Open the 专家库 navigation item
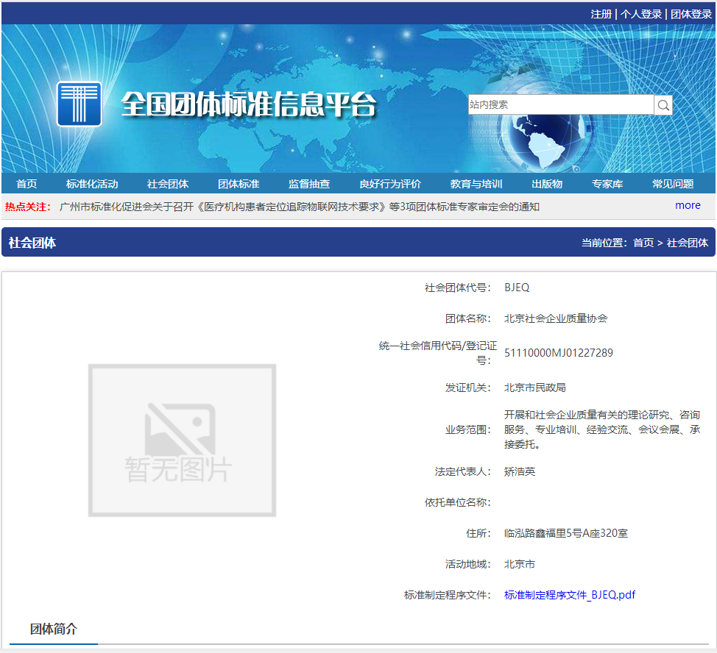Screen dimensions: 717x653 [x=607, y=184]
